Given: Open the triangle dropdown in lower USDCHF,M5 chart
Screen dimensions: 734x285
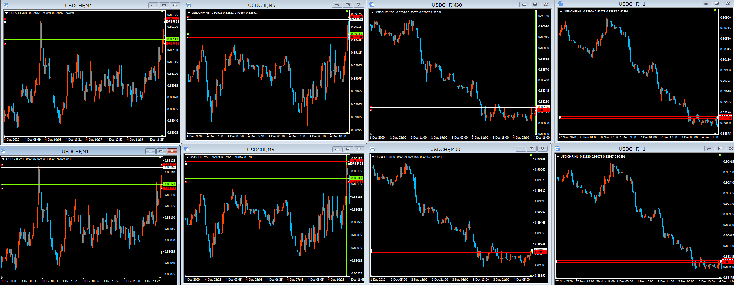Looking at the screenshot, I should tap(187, 157).
